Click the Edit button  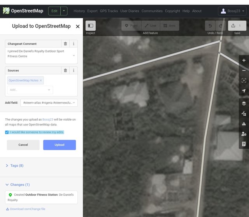coord(54,11)
